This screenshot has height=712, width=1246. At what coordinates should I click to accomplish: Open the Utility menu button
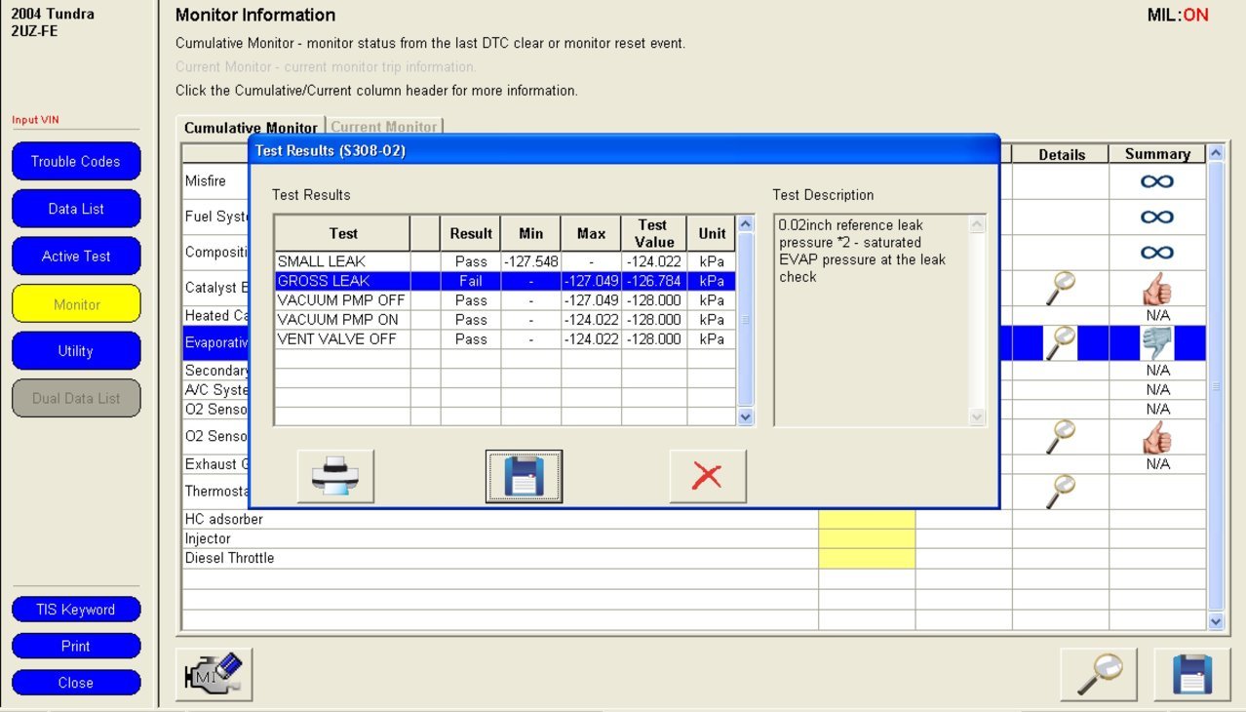[x=76, y=351]
